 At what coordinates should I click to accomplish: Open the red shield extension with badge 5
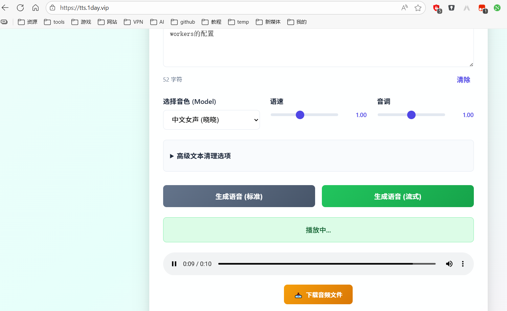tap(437, 8)
